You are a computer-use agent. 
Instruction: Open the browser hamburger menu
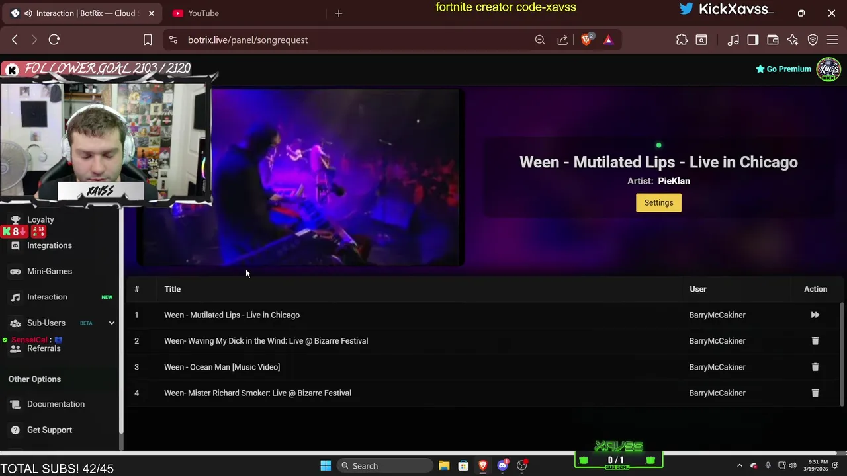pos(832,40)
